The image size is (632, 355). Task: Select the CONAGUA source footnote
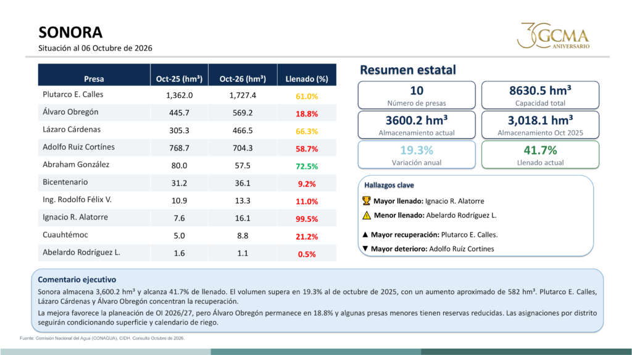pyautogui.click(x=102, y=338)
